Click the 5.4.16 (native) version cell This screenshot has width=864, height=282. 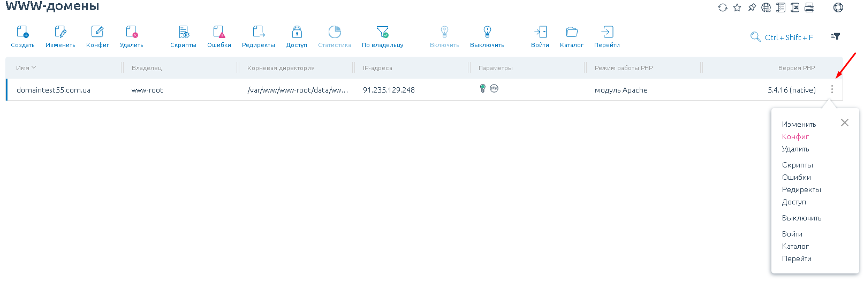point(791,90)
